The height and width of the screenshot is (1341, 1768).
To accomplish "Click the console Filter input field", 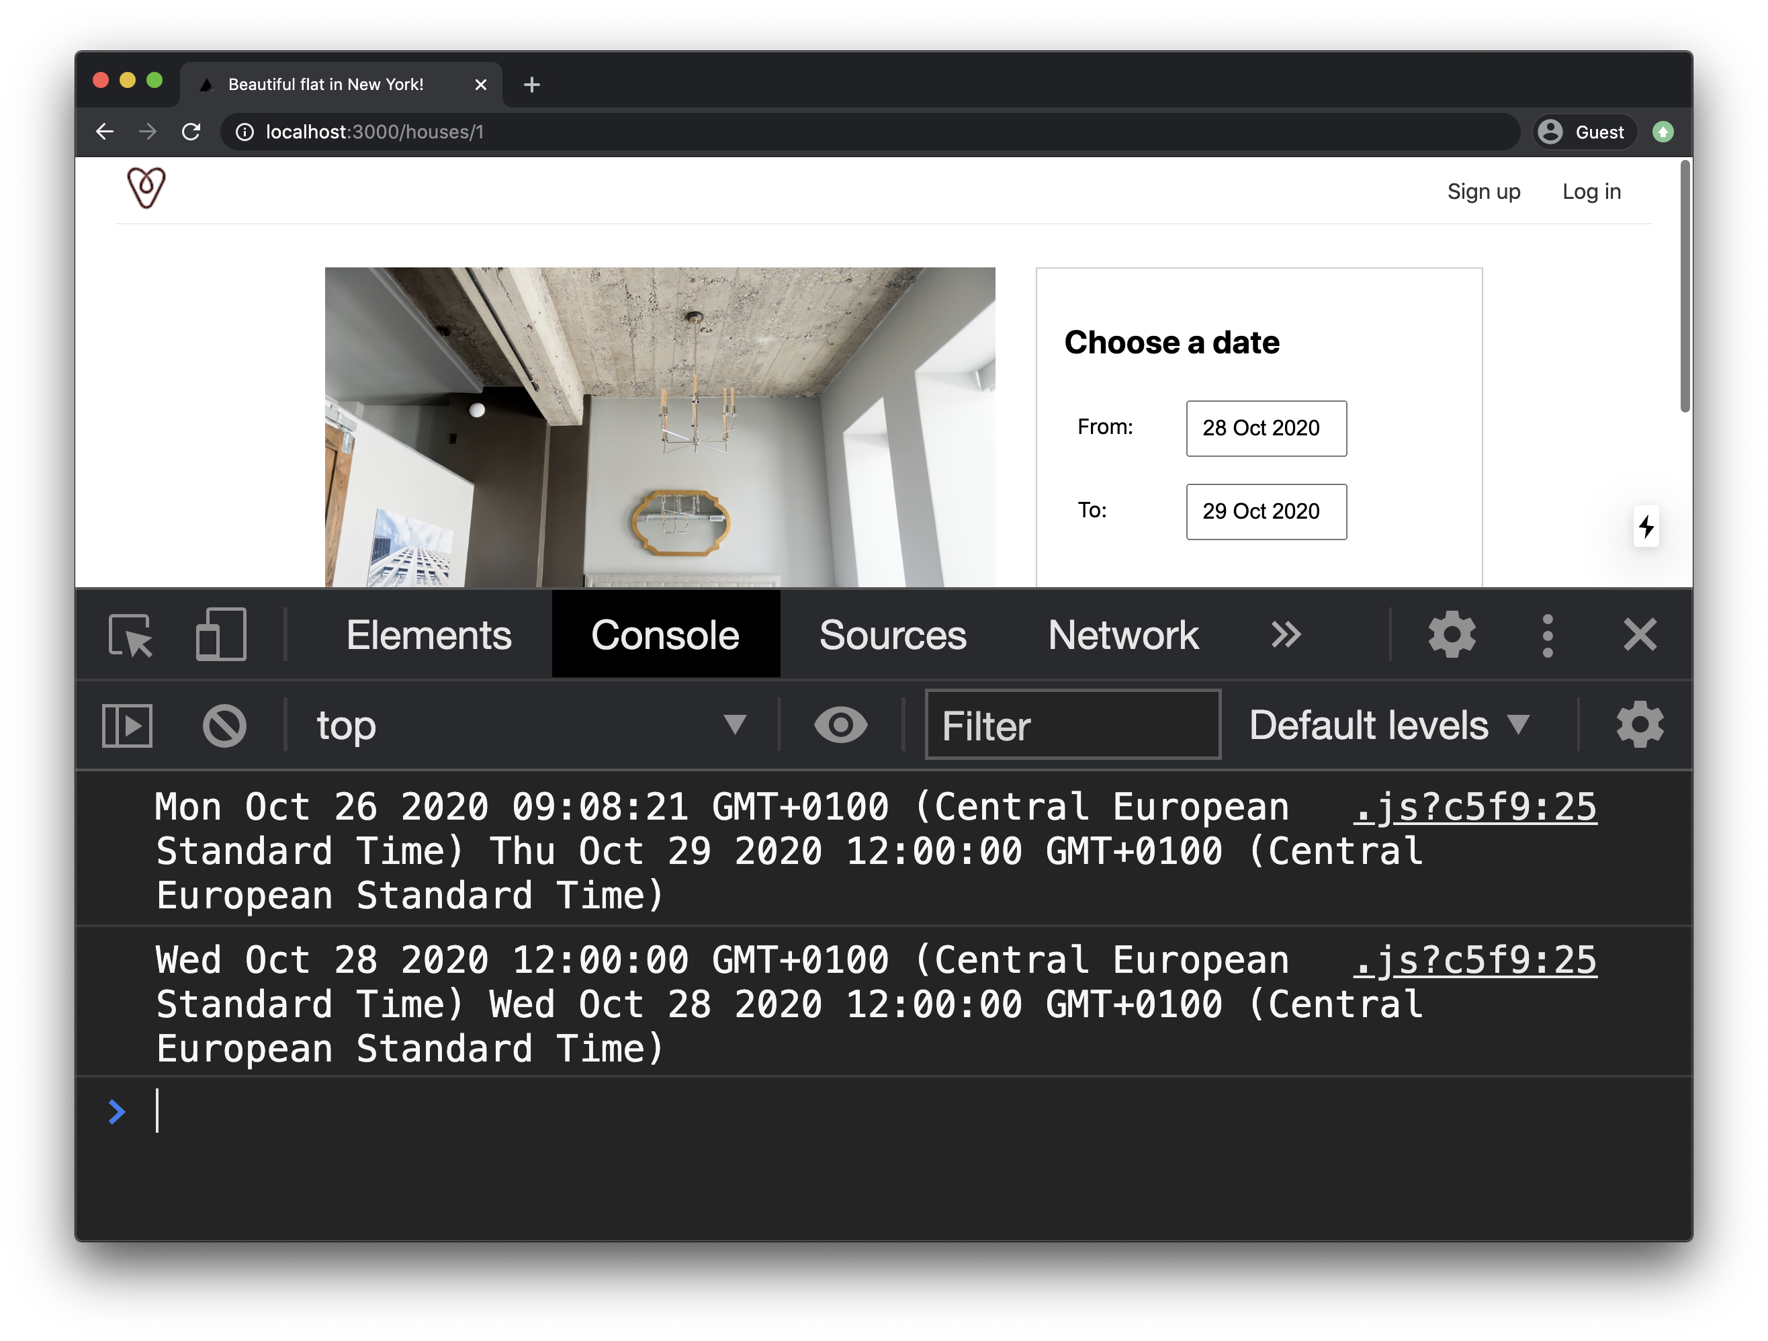I will click(x=1072, y=726).
